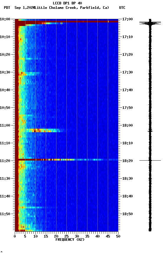Image resolution: width=163 pixels, height=255 pixels.
Task: Click the large seismogram spike near 17:02 UTC
Action: (150, 23)
